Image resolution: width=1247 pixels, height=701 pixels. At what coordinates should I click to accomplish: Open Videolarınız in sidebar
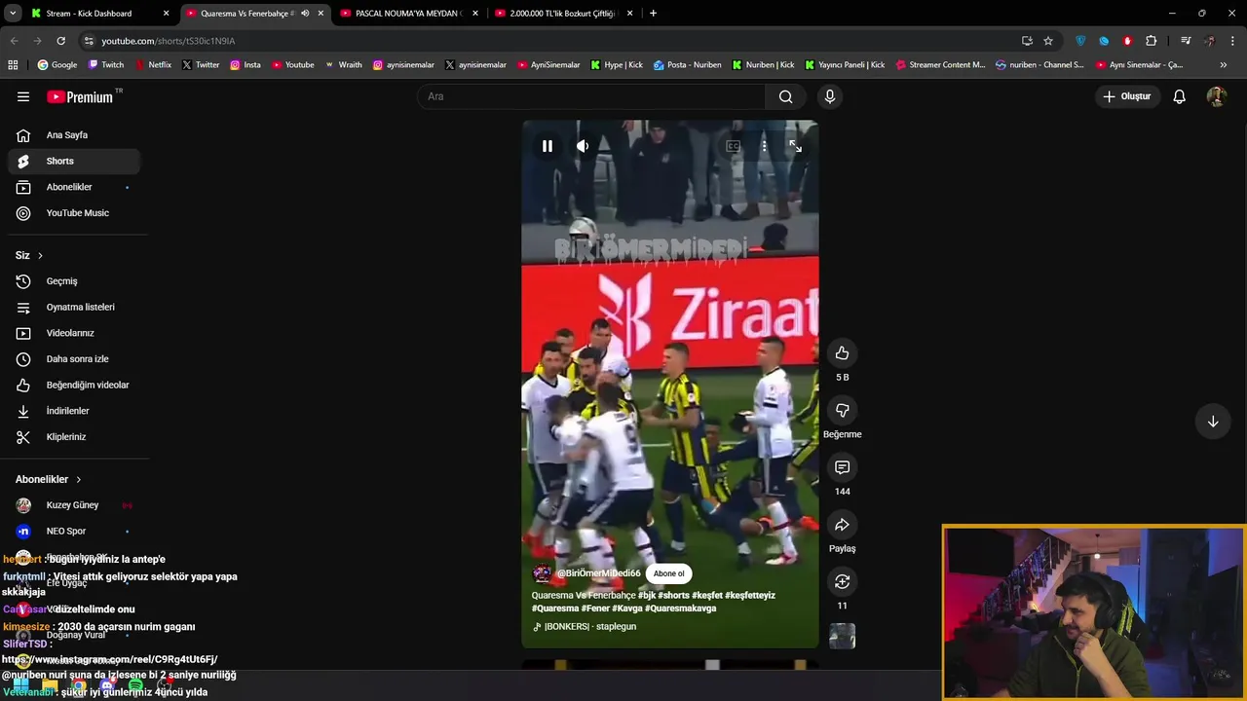74,333
